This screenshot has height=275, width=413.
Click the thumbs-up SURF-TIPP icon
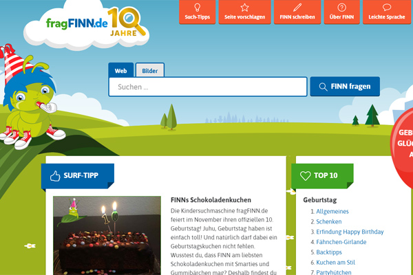[x=56, y=176]
